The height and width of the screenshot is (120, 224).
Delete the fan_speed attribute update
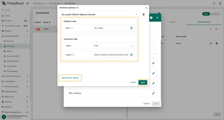pyautogui.click(x=144, y=14)
